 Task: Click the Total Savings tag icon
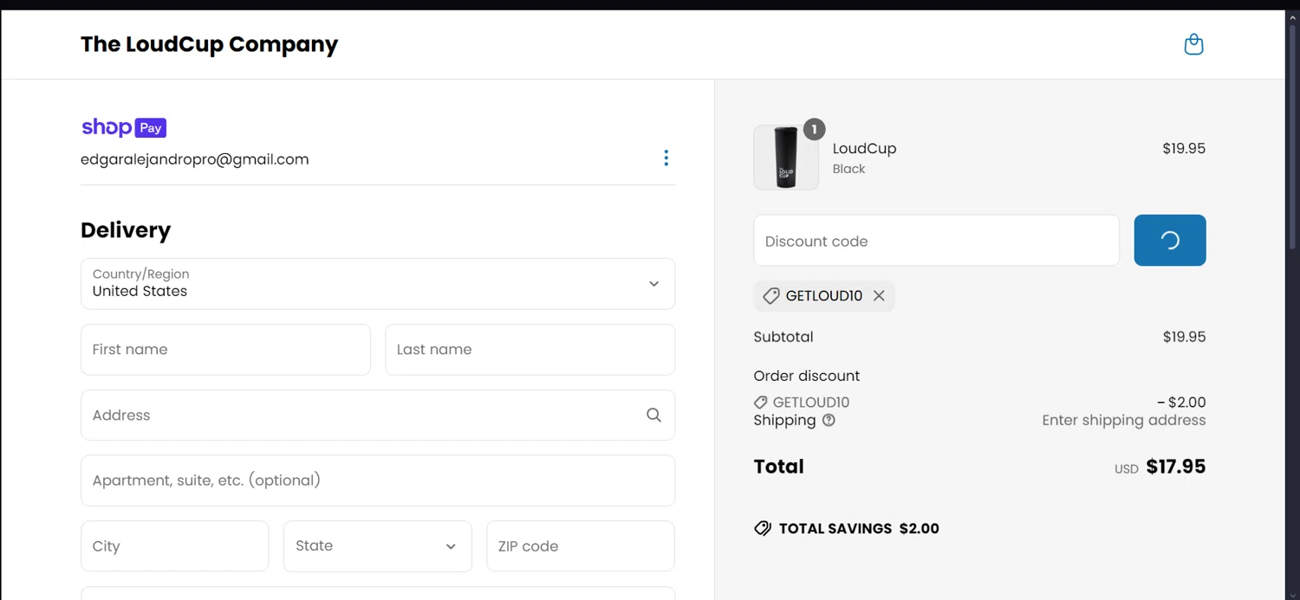click(763, 528)
